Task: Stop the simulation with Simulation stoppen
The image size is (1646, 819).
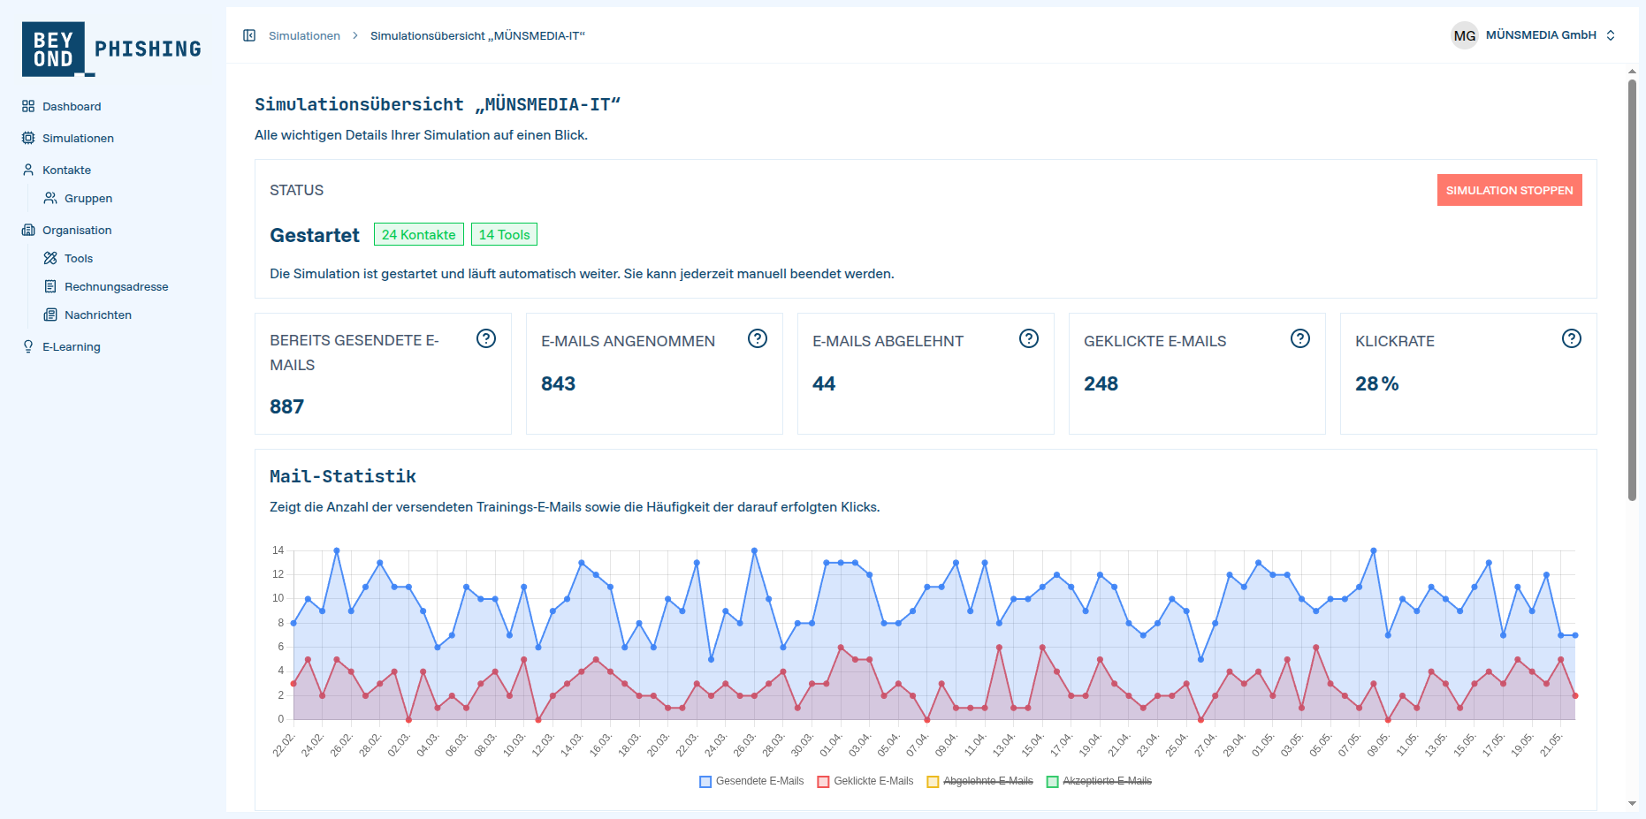Action: pos(1509,190)
